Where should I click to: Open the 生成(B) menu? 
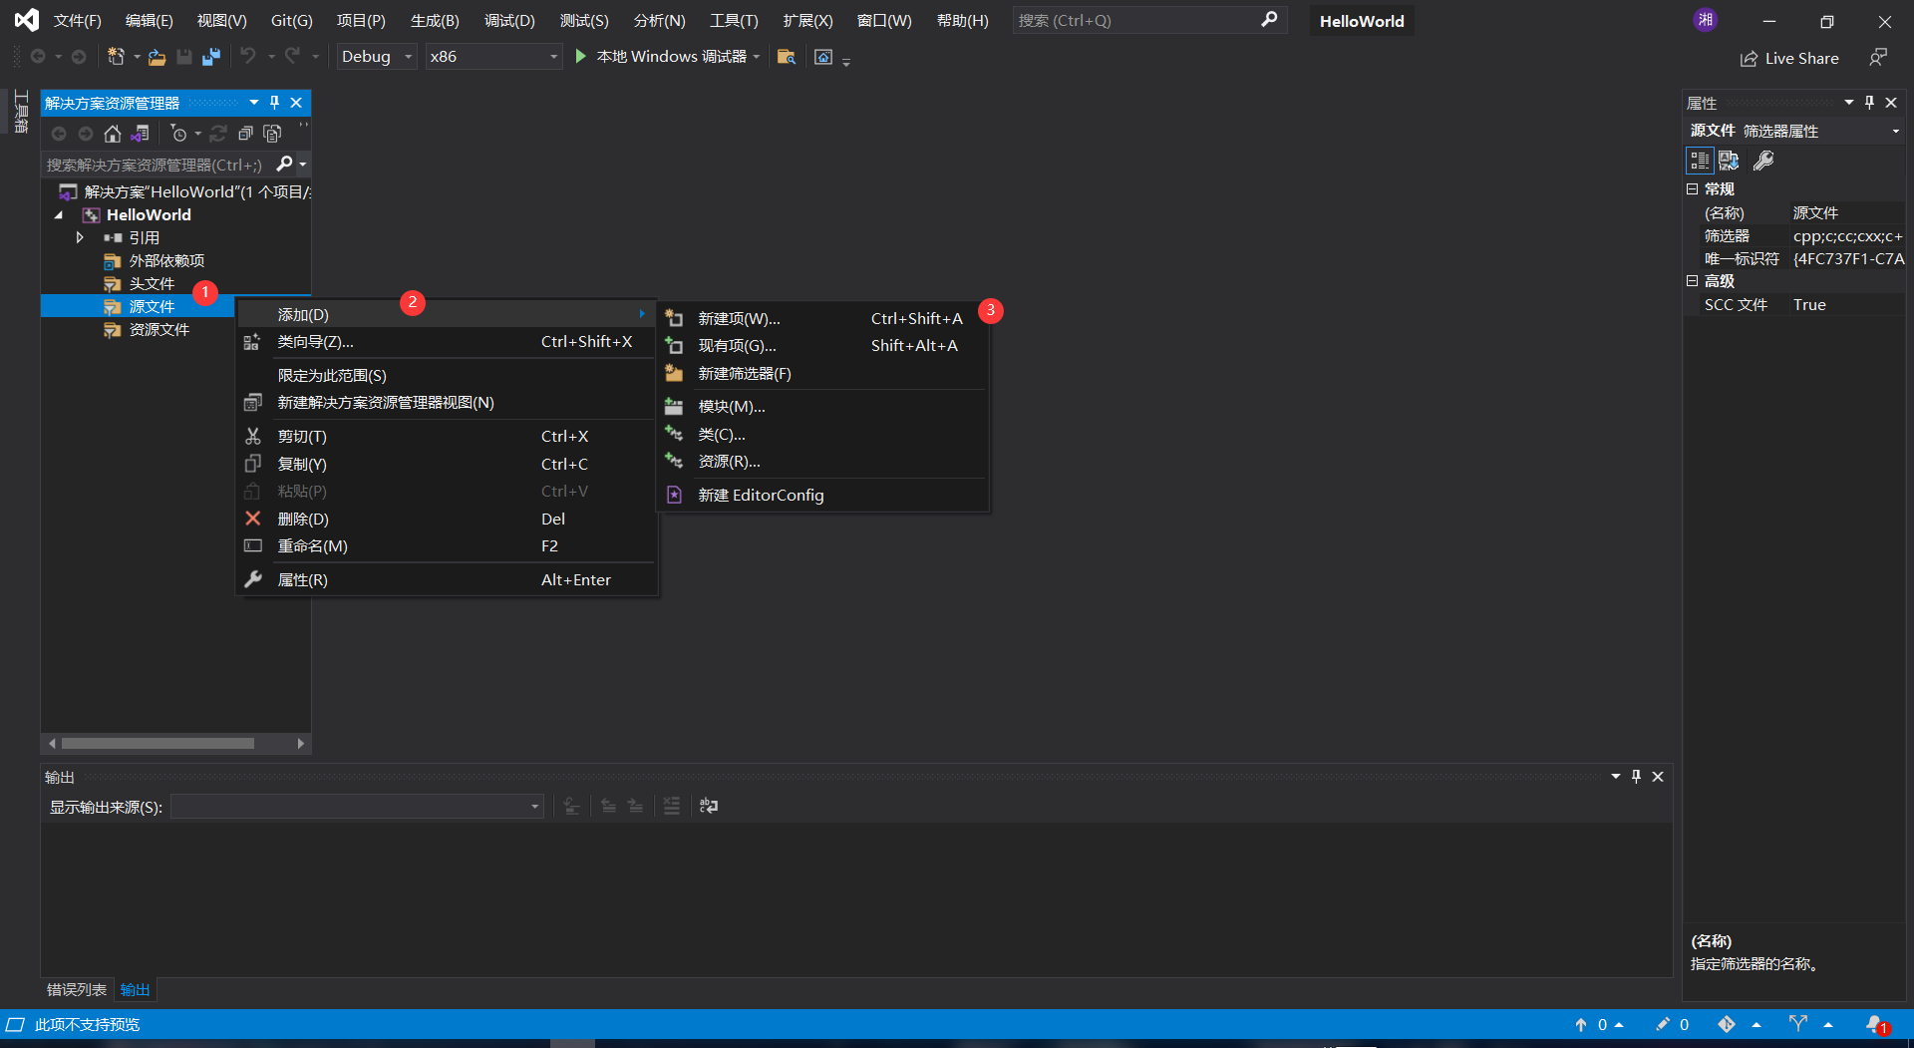[x=435, y=21]
